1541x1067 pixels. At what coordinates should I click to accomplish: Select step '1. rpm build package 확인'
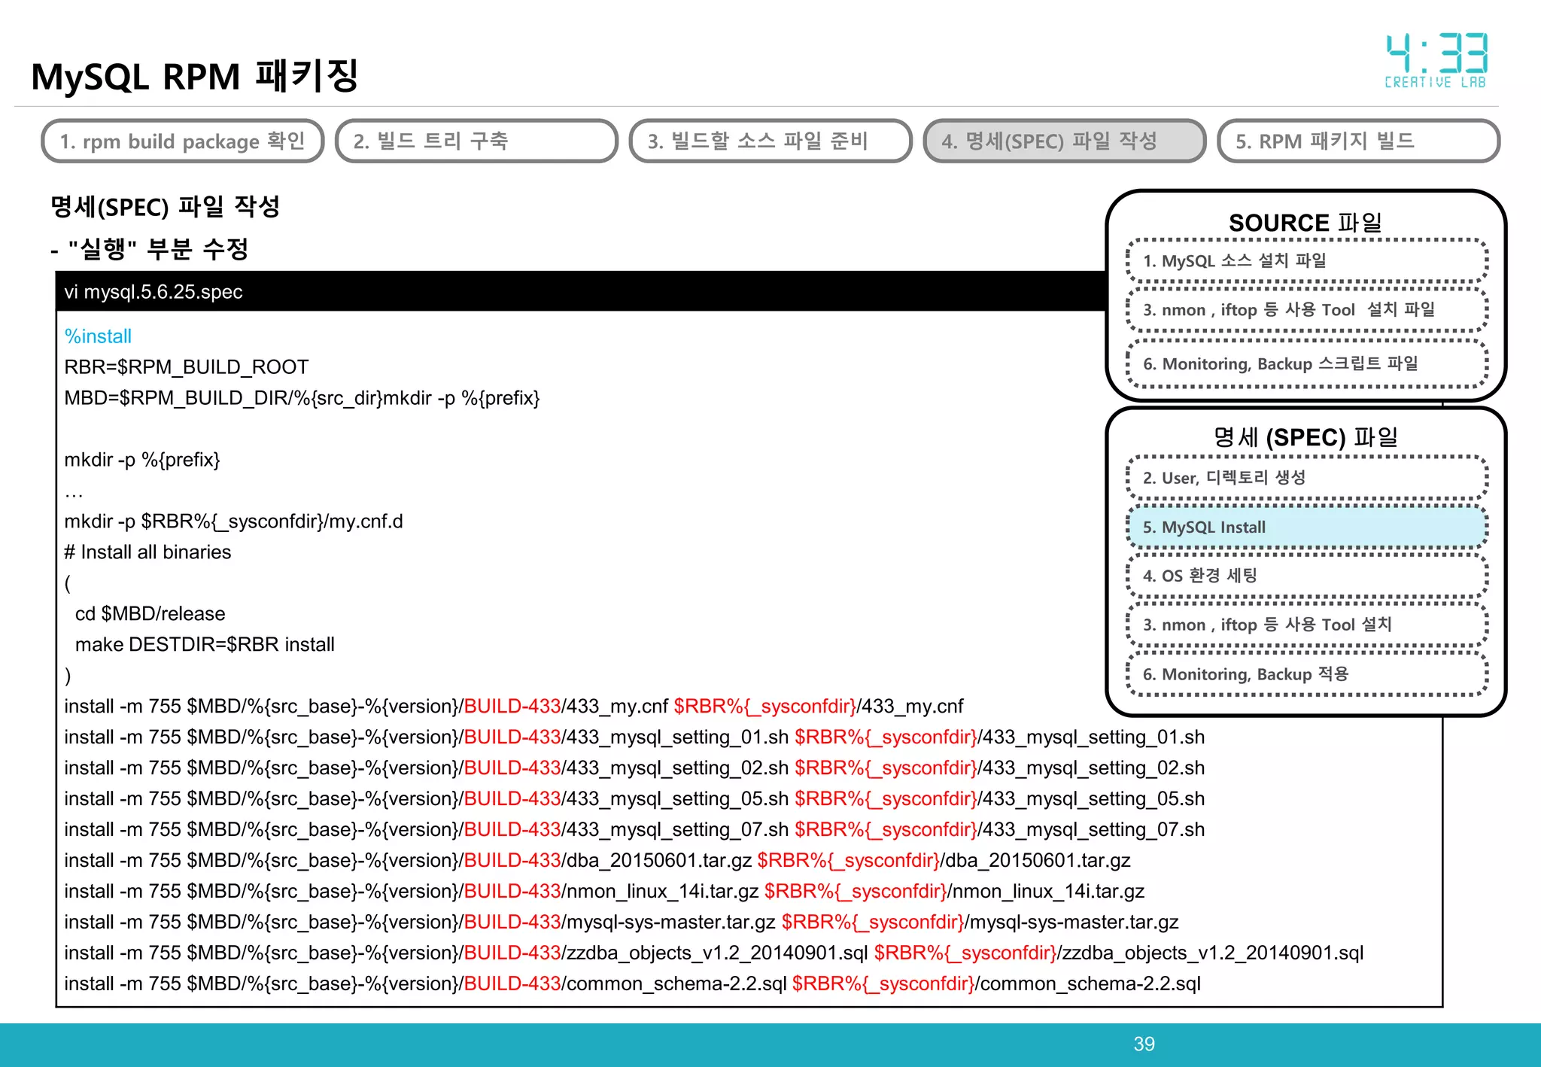(x=183, y=141)
